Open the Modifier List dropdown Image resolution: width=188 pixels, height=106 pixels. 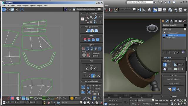185,29
